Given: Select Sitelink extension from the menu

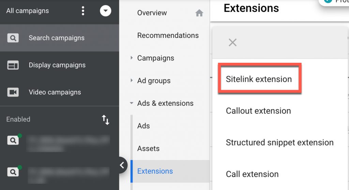Looking at the screenshot, I should click(x=259, y=79).
